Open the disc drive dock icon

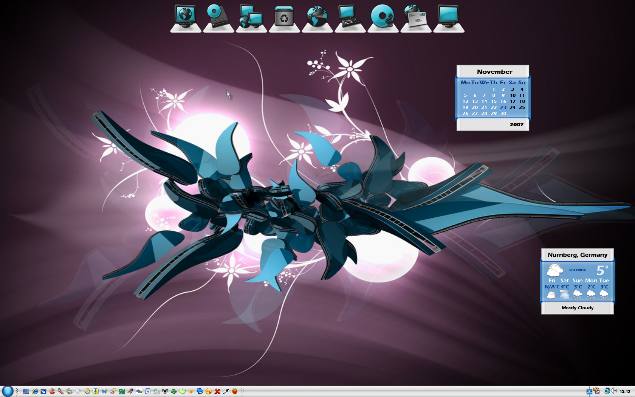click(218, 18)
